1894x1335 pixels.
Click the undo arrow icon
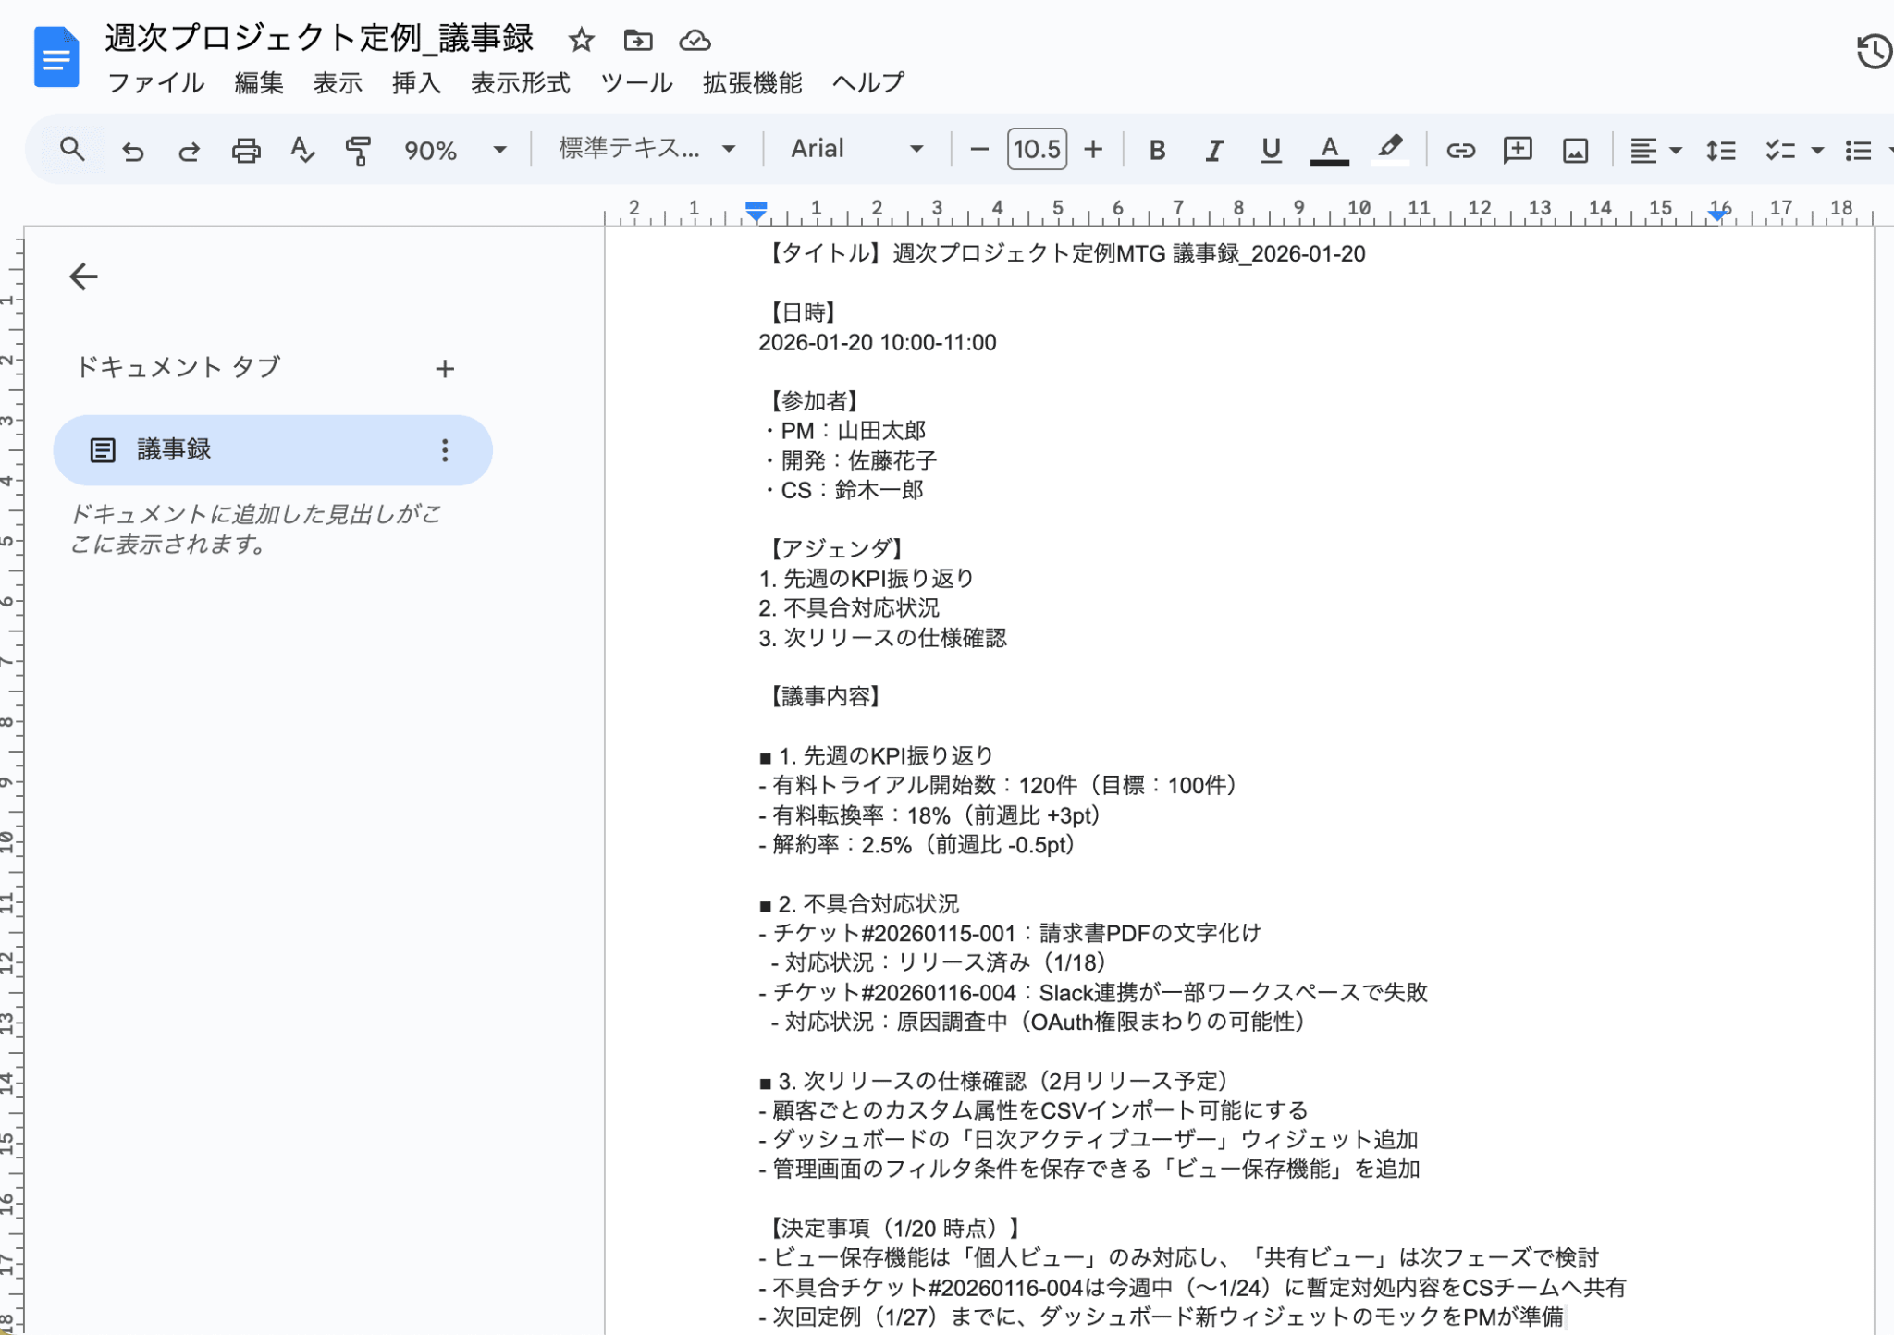coord(133,150)
